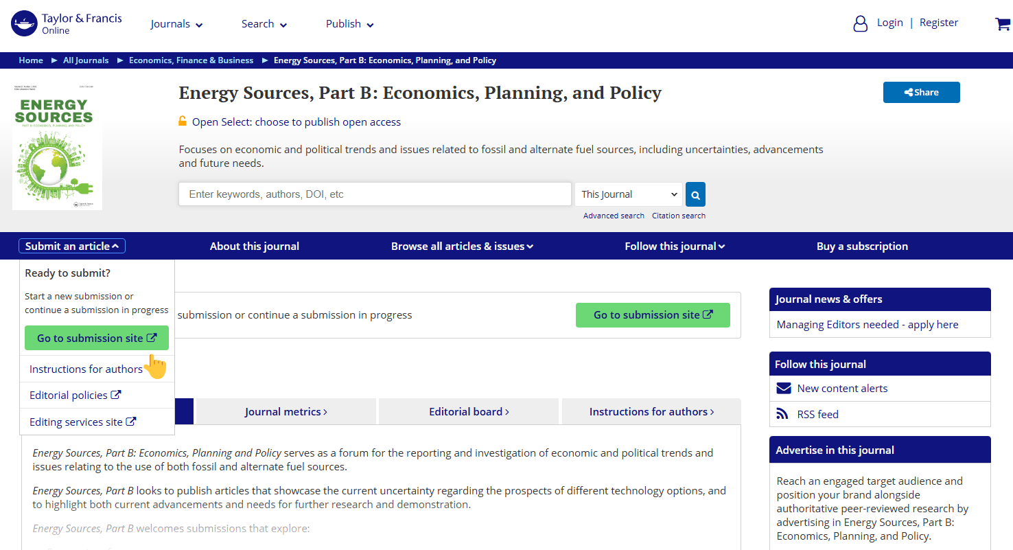Collapse the Submit an article menu
1013x550 pixels.
[72, 247]
